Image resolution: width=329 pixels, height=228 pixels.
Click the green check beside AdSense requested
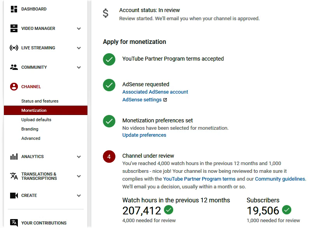(109, 85)
